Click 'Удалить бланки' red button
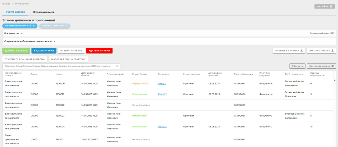Screen dimensions: 338x147 point(99,51)
